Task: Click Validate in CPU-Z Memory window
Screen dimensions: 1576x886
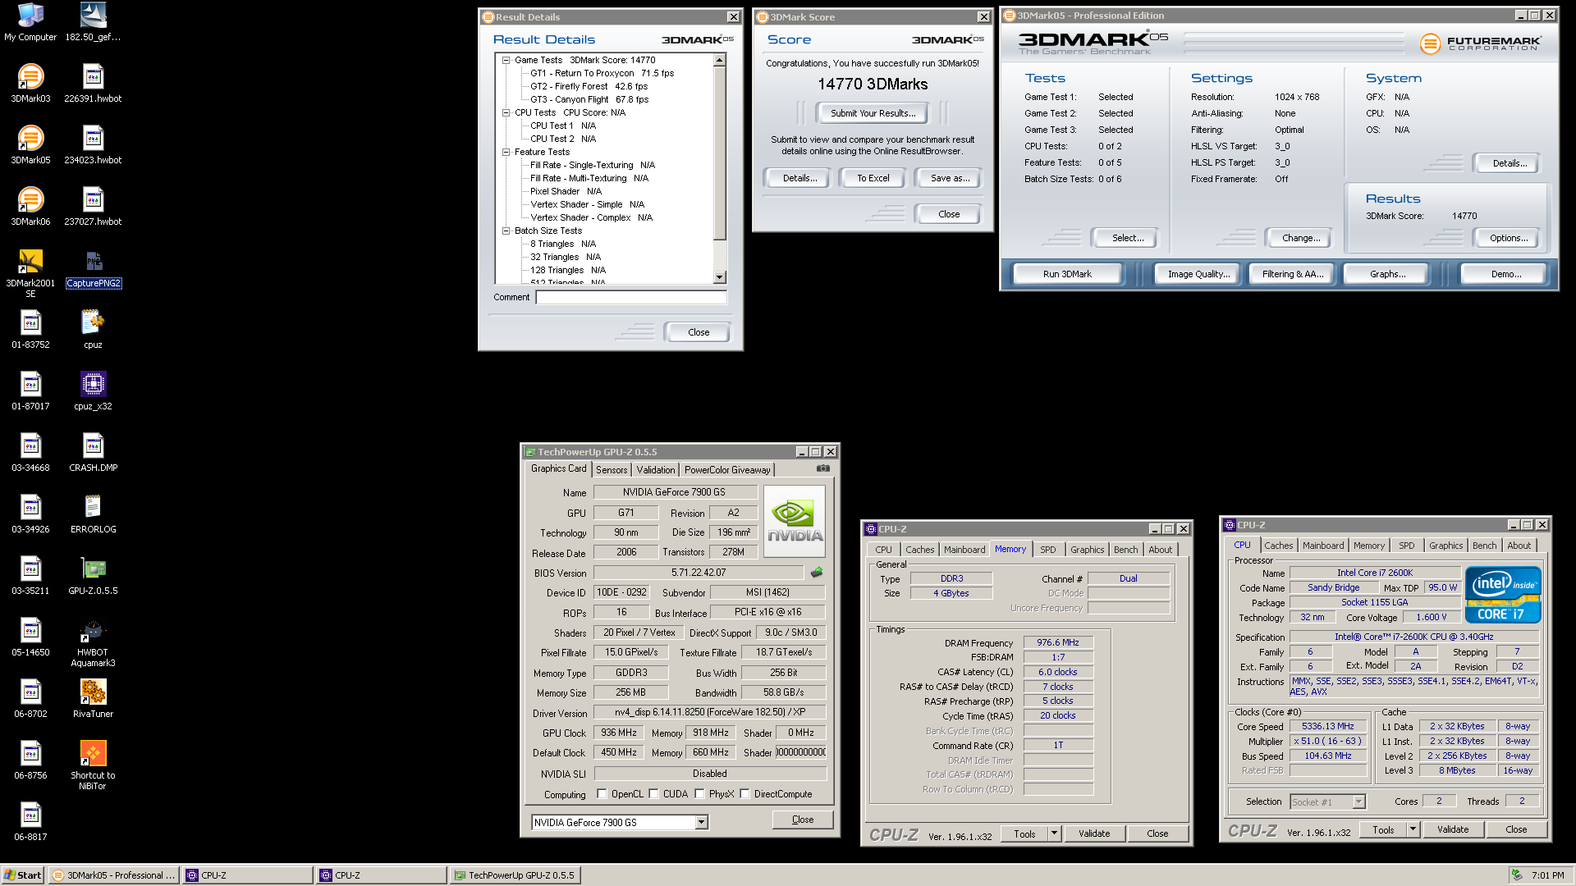Action: point(1093,833)
